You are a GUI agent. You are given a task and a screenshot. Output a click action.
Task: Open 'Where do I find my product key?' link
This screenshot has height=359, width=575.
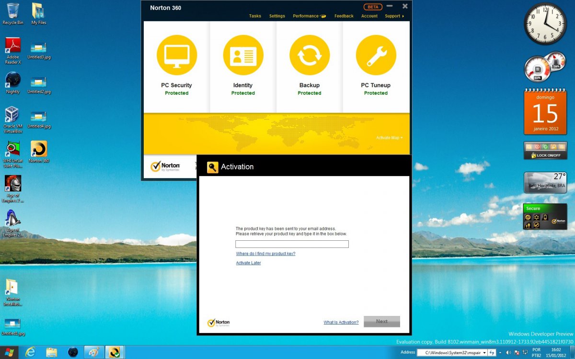coord(265,254)
